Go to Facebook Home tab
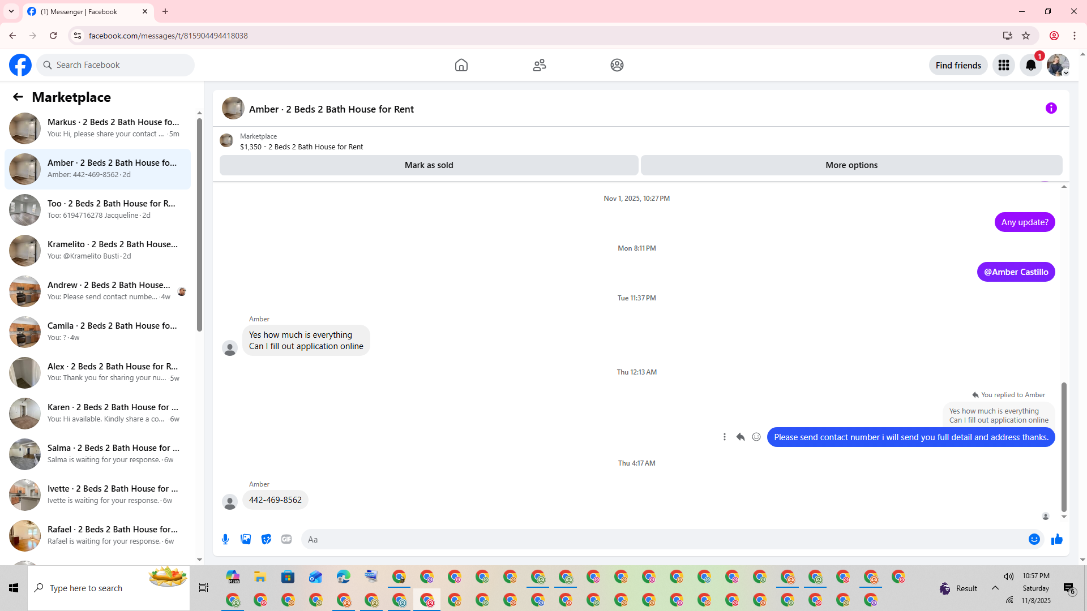Screen dimensions: 1087x611 click(x=461, y=65)
